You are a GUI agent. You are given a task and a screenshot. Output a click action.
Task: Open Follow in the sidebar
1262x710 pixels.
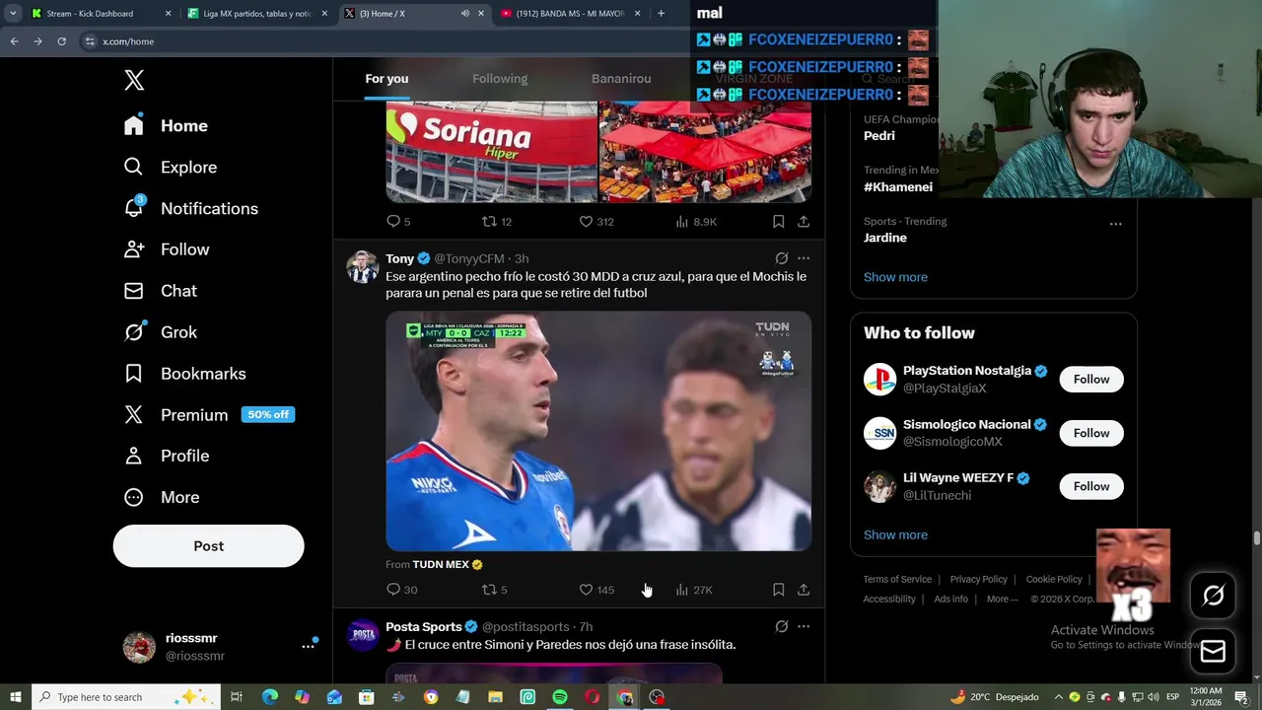pyautogui.click(x=167, y=249)
